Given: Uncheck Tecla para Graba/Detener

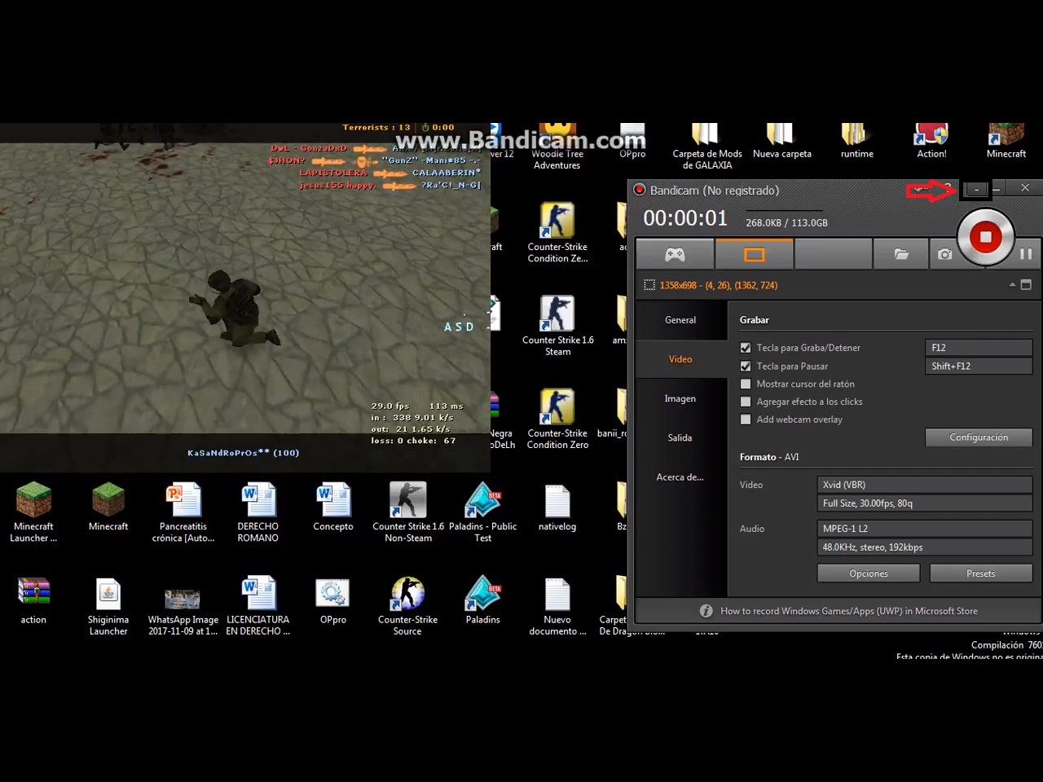Looking at the screenshot, I should pos(745,348).
